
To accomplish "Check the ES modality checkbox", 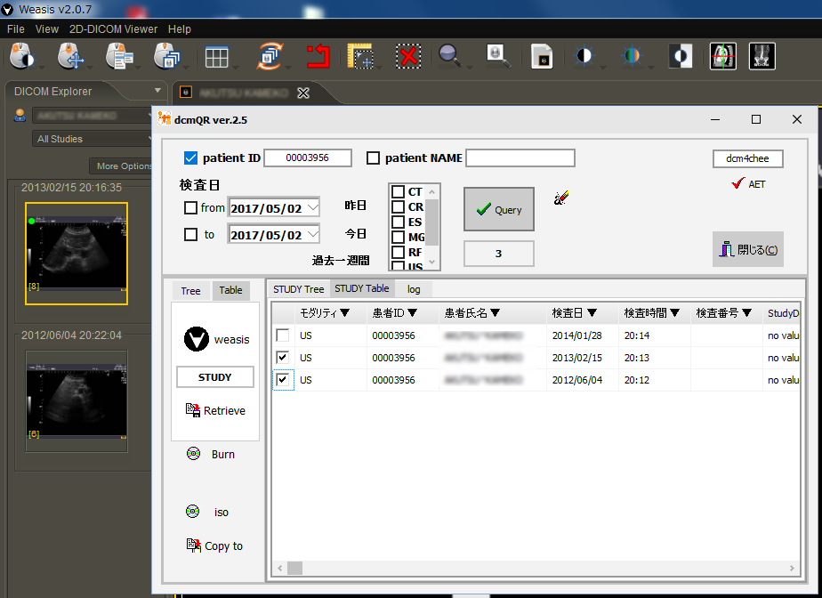I will pyautogui.click(x=398, y=222).
